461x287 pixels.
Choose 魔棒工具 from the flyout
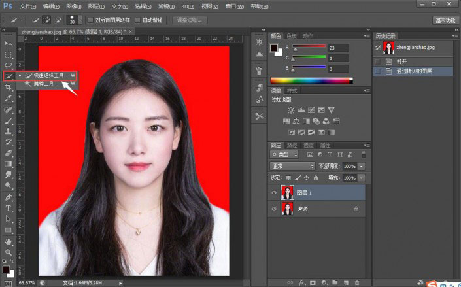[x=44, y=84]
